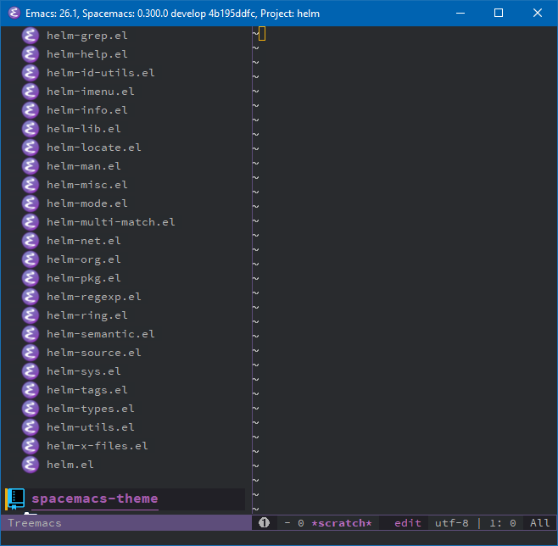Open helm-imenu.el file
Screen dimensions: 558x546
pyautogui.click(x=91, y=92)
